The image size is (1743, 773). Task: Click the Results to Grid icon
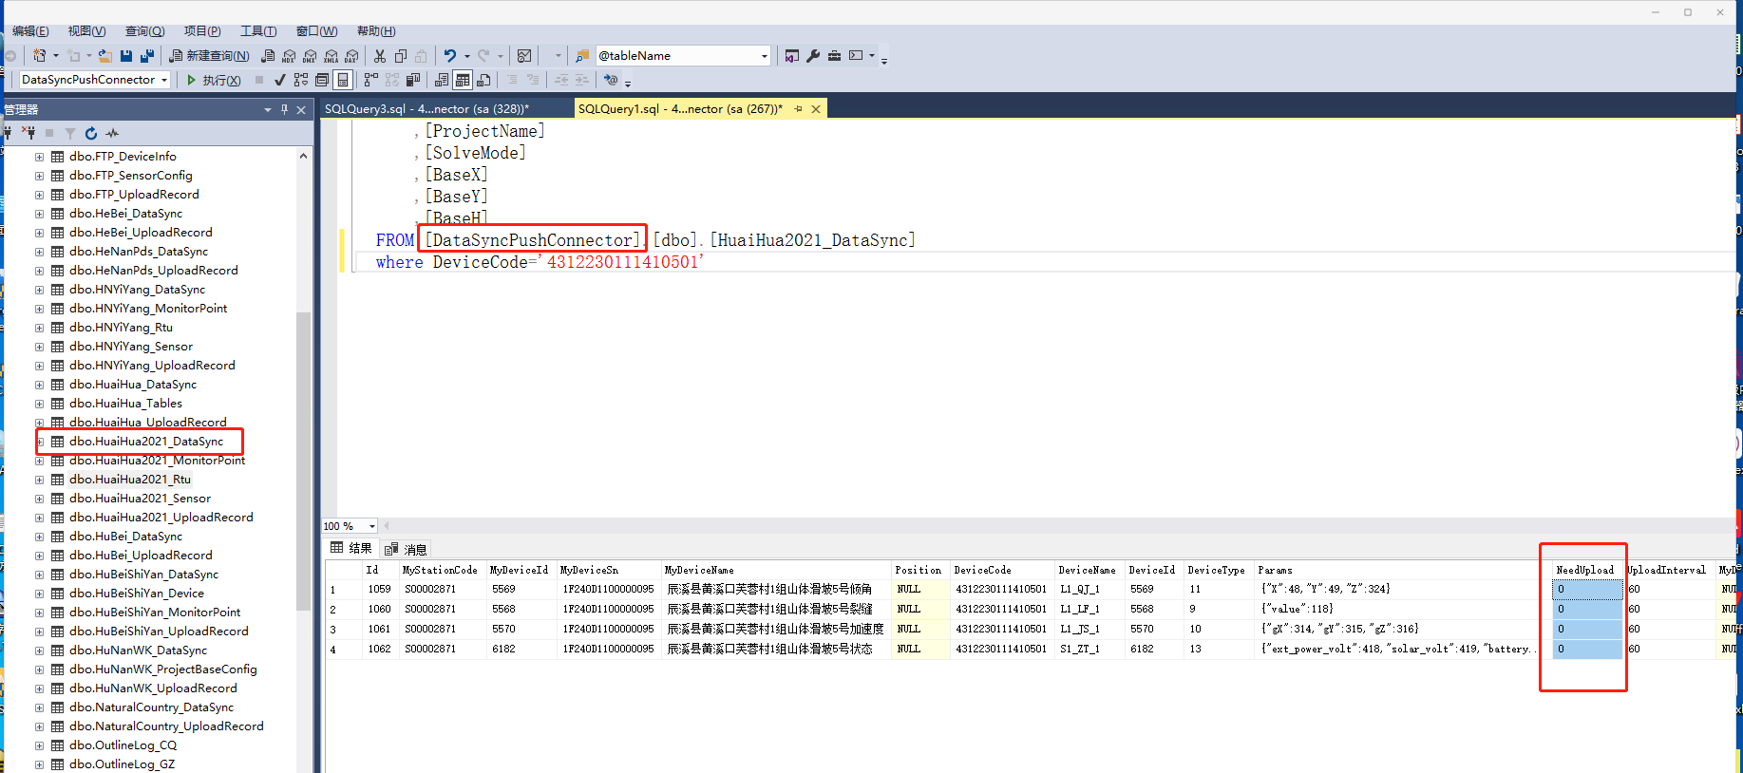coord(463,81)
